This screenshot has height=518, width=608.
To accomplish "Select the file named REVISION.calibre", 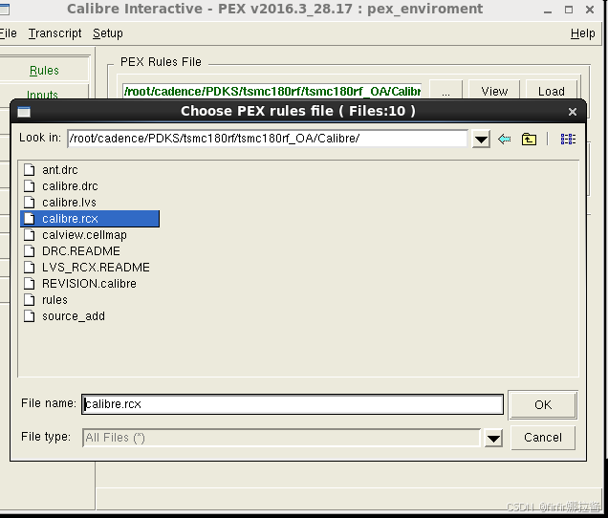I will point(89,284).
